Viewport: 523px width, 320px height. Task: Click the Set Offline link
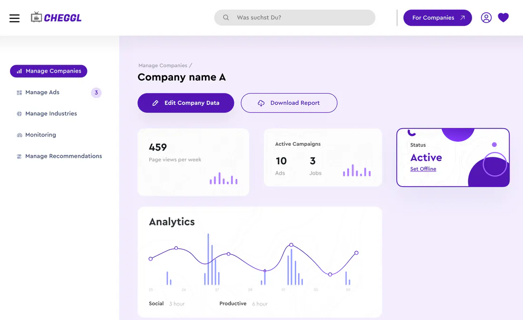click(423, 169)
